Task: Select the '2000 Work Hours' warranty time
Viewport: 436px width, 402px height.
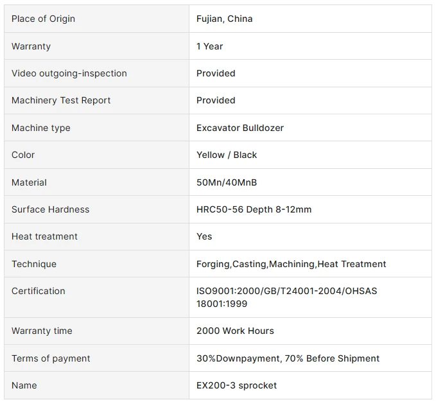Action: pos(235,331)
